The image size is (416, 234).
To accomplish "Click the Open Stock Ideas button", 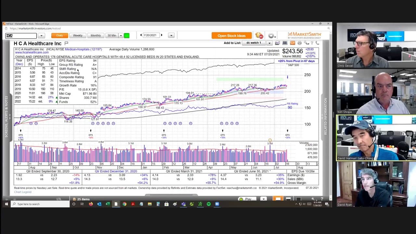I will click(232, 36).
